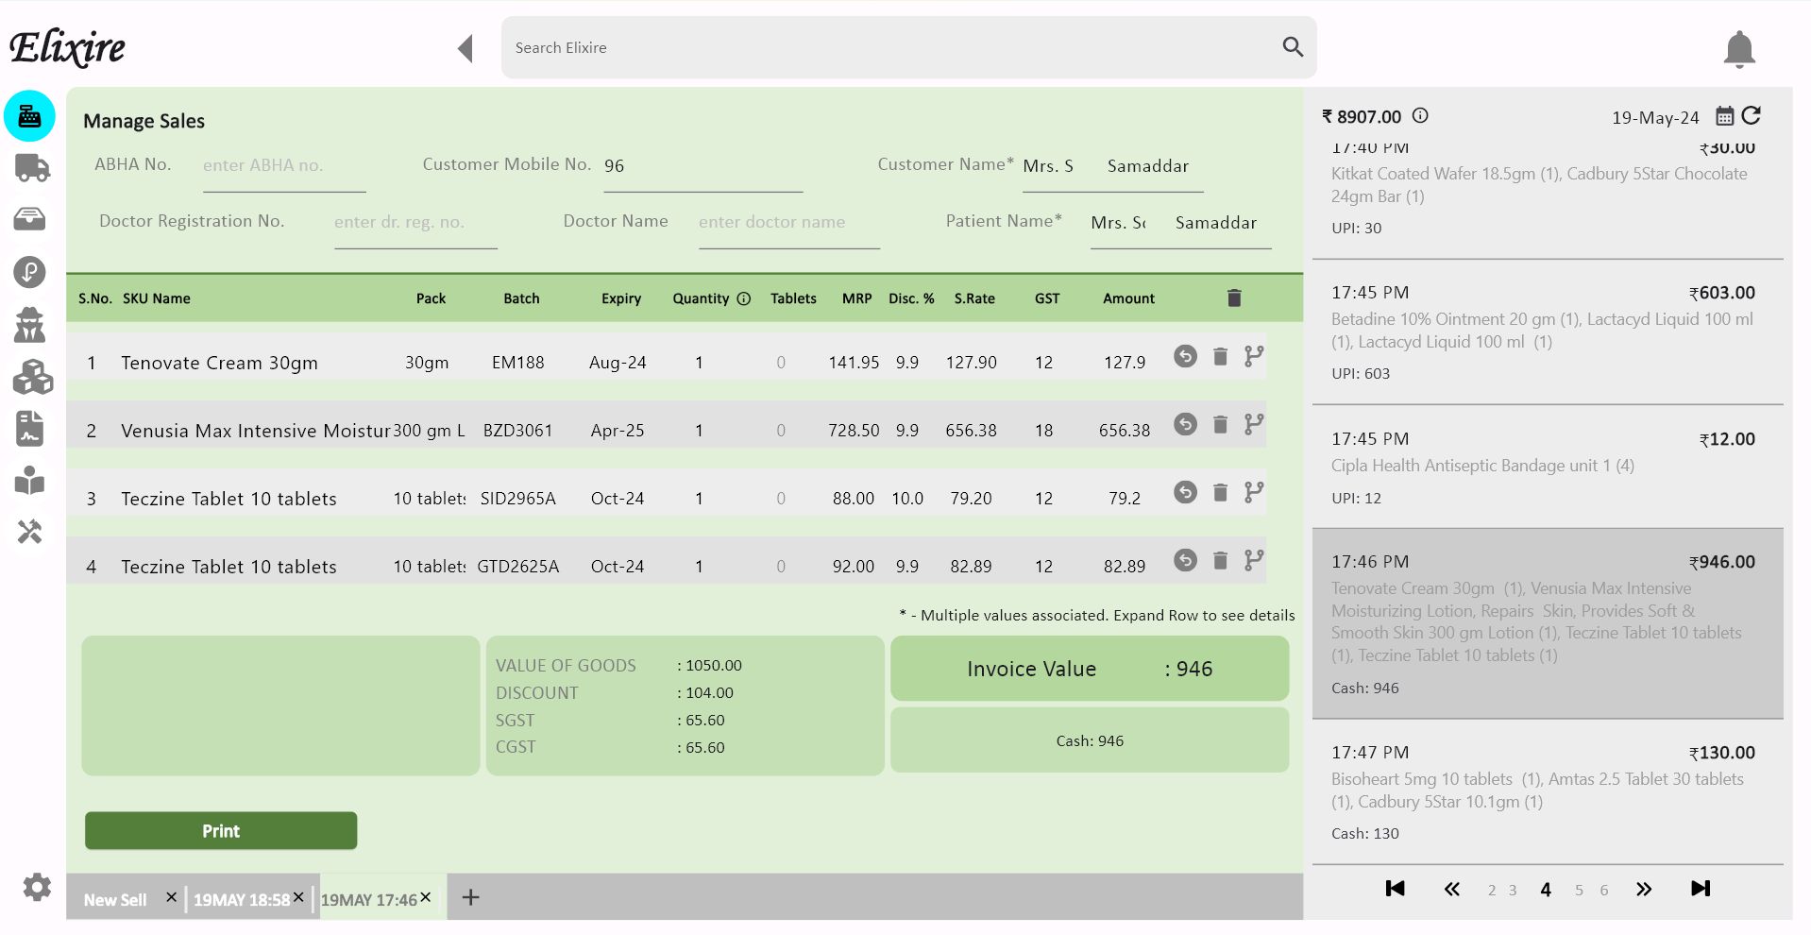Open settings gear in the sidebar
Image resolution: width=1811 pixels, height=935 pixels.
(x=37, y=887)
